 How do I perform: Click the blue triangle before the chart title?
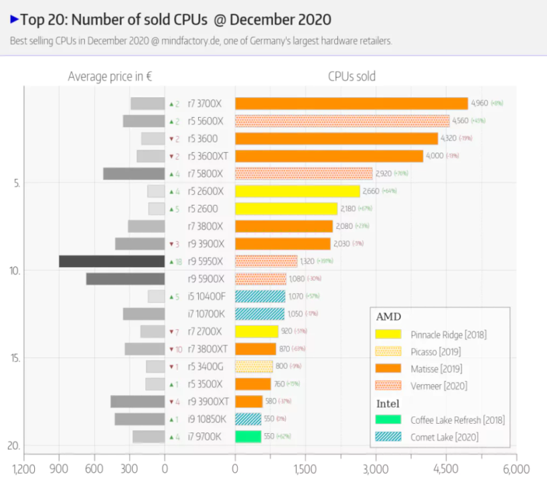[x=15, y=19]
